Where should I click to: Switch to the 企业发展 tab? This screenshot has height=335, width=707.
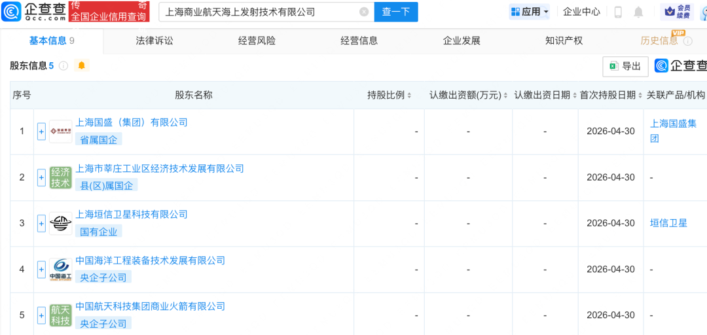click(x=462, y=41)
